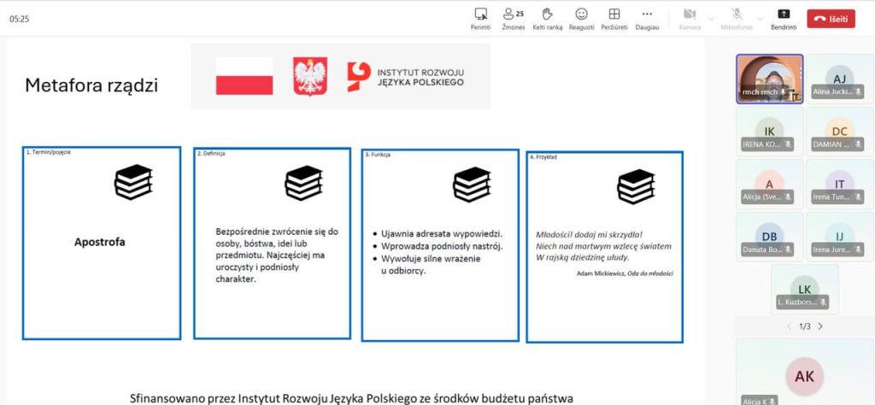
Task: Expand the camera options dropdown arrow
Action: [x=711, y=16]
